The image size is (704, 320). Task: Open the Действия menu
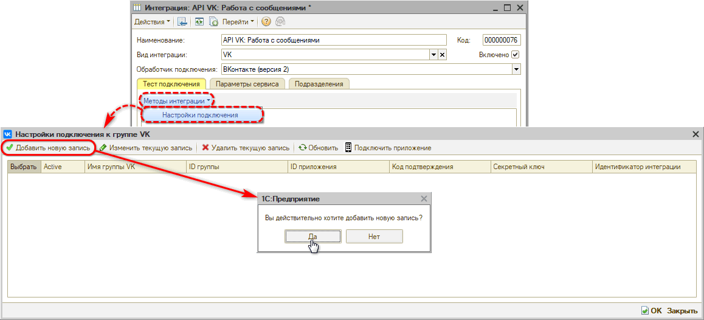tap(152, 22)
